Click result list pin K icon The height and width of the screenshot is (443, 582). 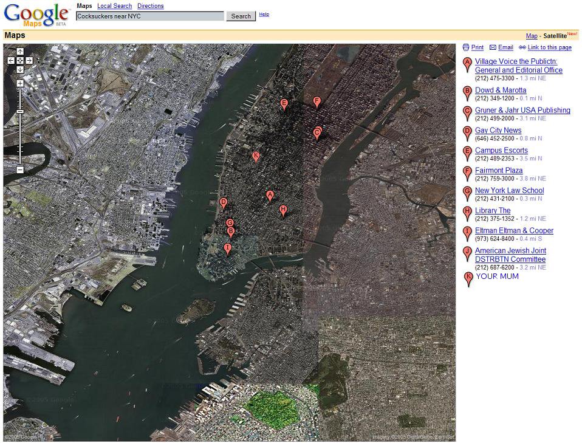468,280
